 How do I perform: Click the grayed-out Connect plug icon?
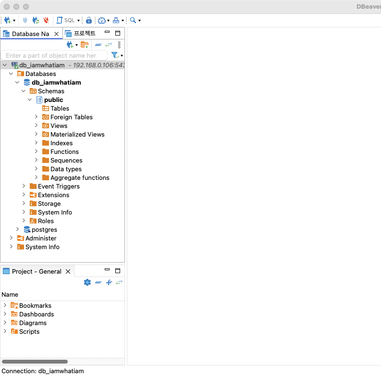25,20
